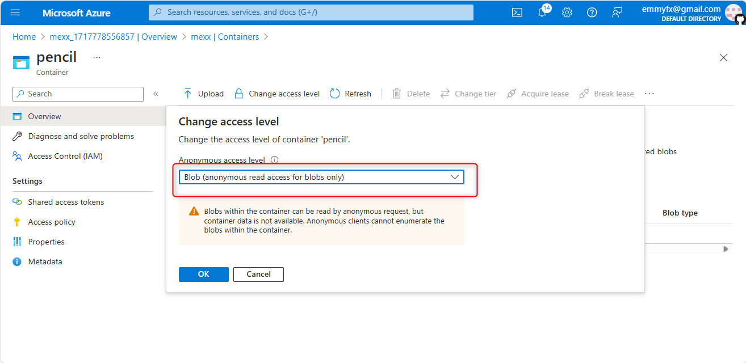Click the warning triangle icon in notice
The width and height of the screenshot is (746, 363).
pos(194,211)
